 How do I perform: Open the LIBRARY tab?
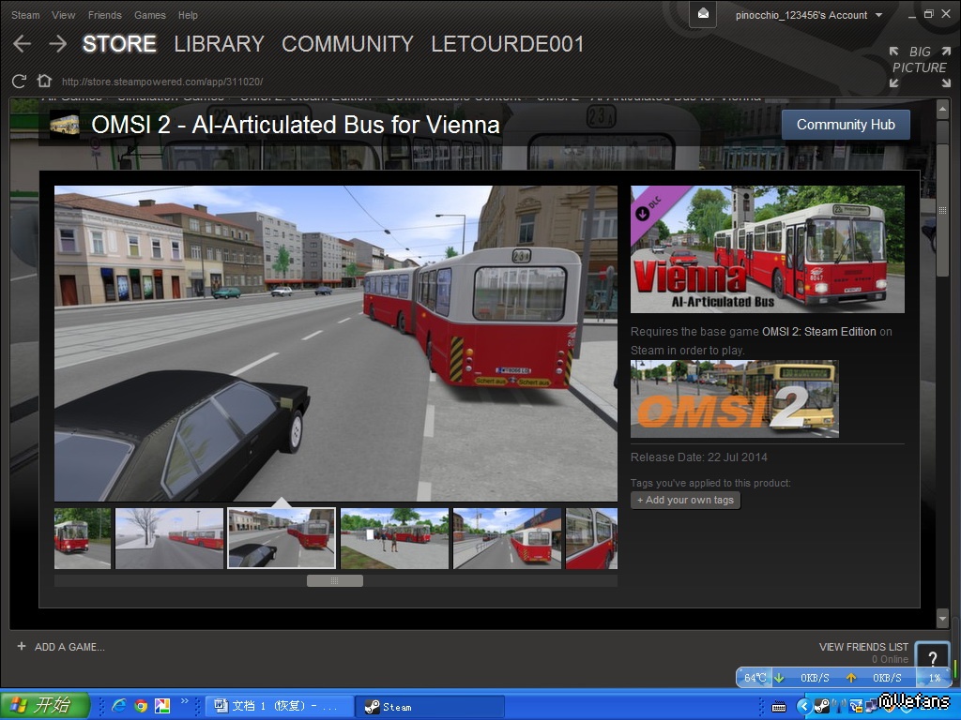[x=219, y=44]
